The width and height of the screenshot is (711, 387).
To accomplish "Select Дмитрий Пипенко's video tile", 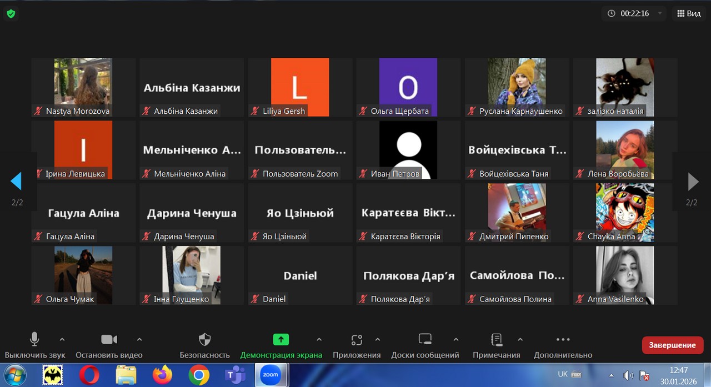I will click(517, 213).
